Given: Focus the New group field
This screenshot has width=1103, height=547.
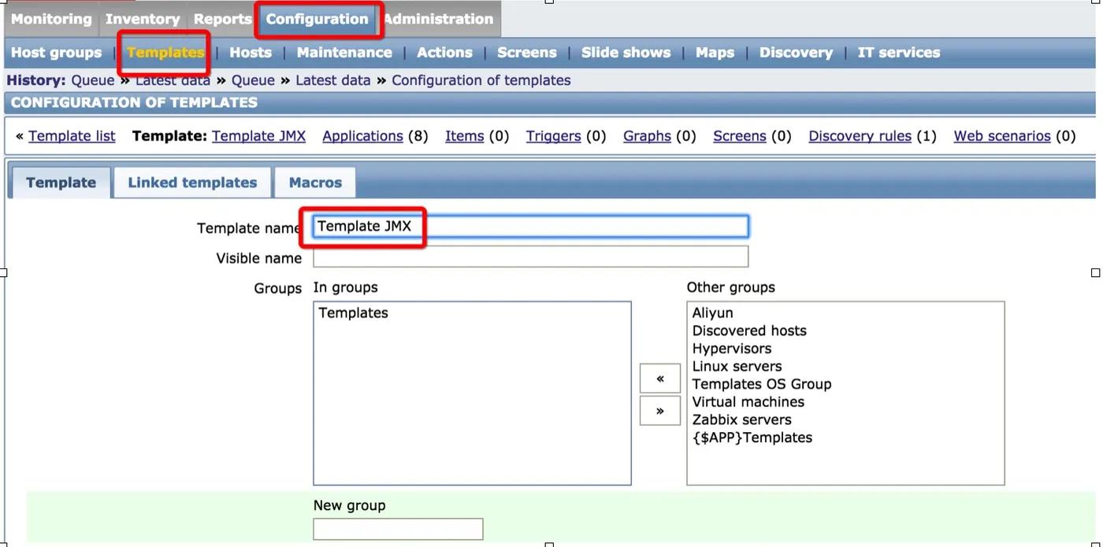Looking at the screenshot, I should click(398, 529).
